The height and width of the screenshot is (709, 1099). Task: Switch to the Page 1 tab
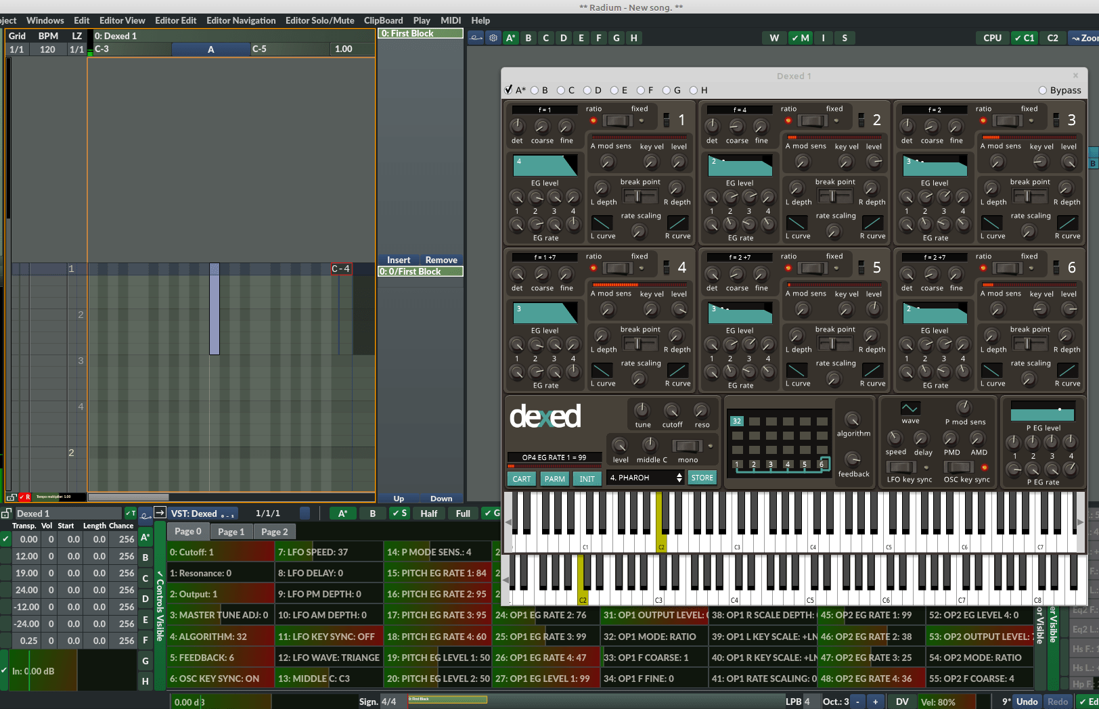coord(231,532)
